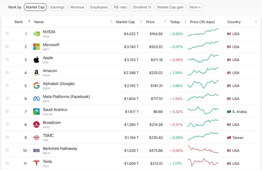
Task: Click the Microsoft logo icon
Action: click(x=36, y=47)
